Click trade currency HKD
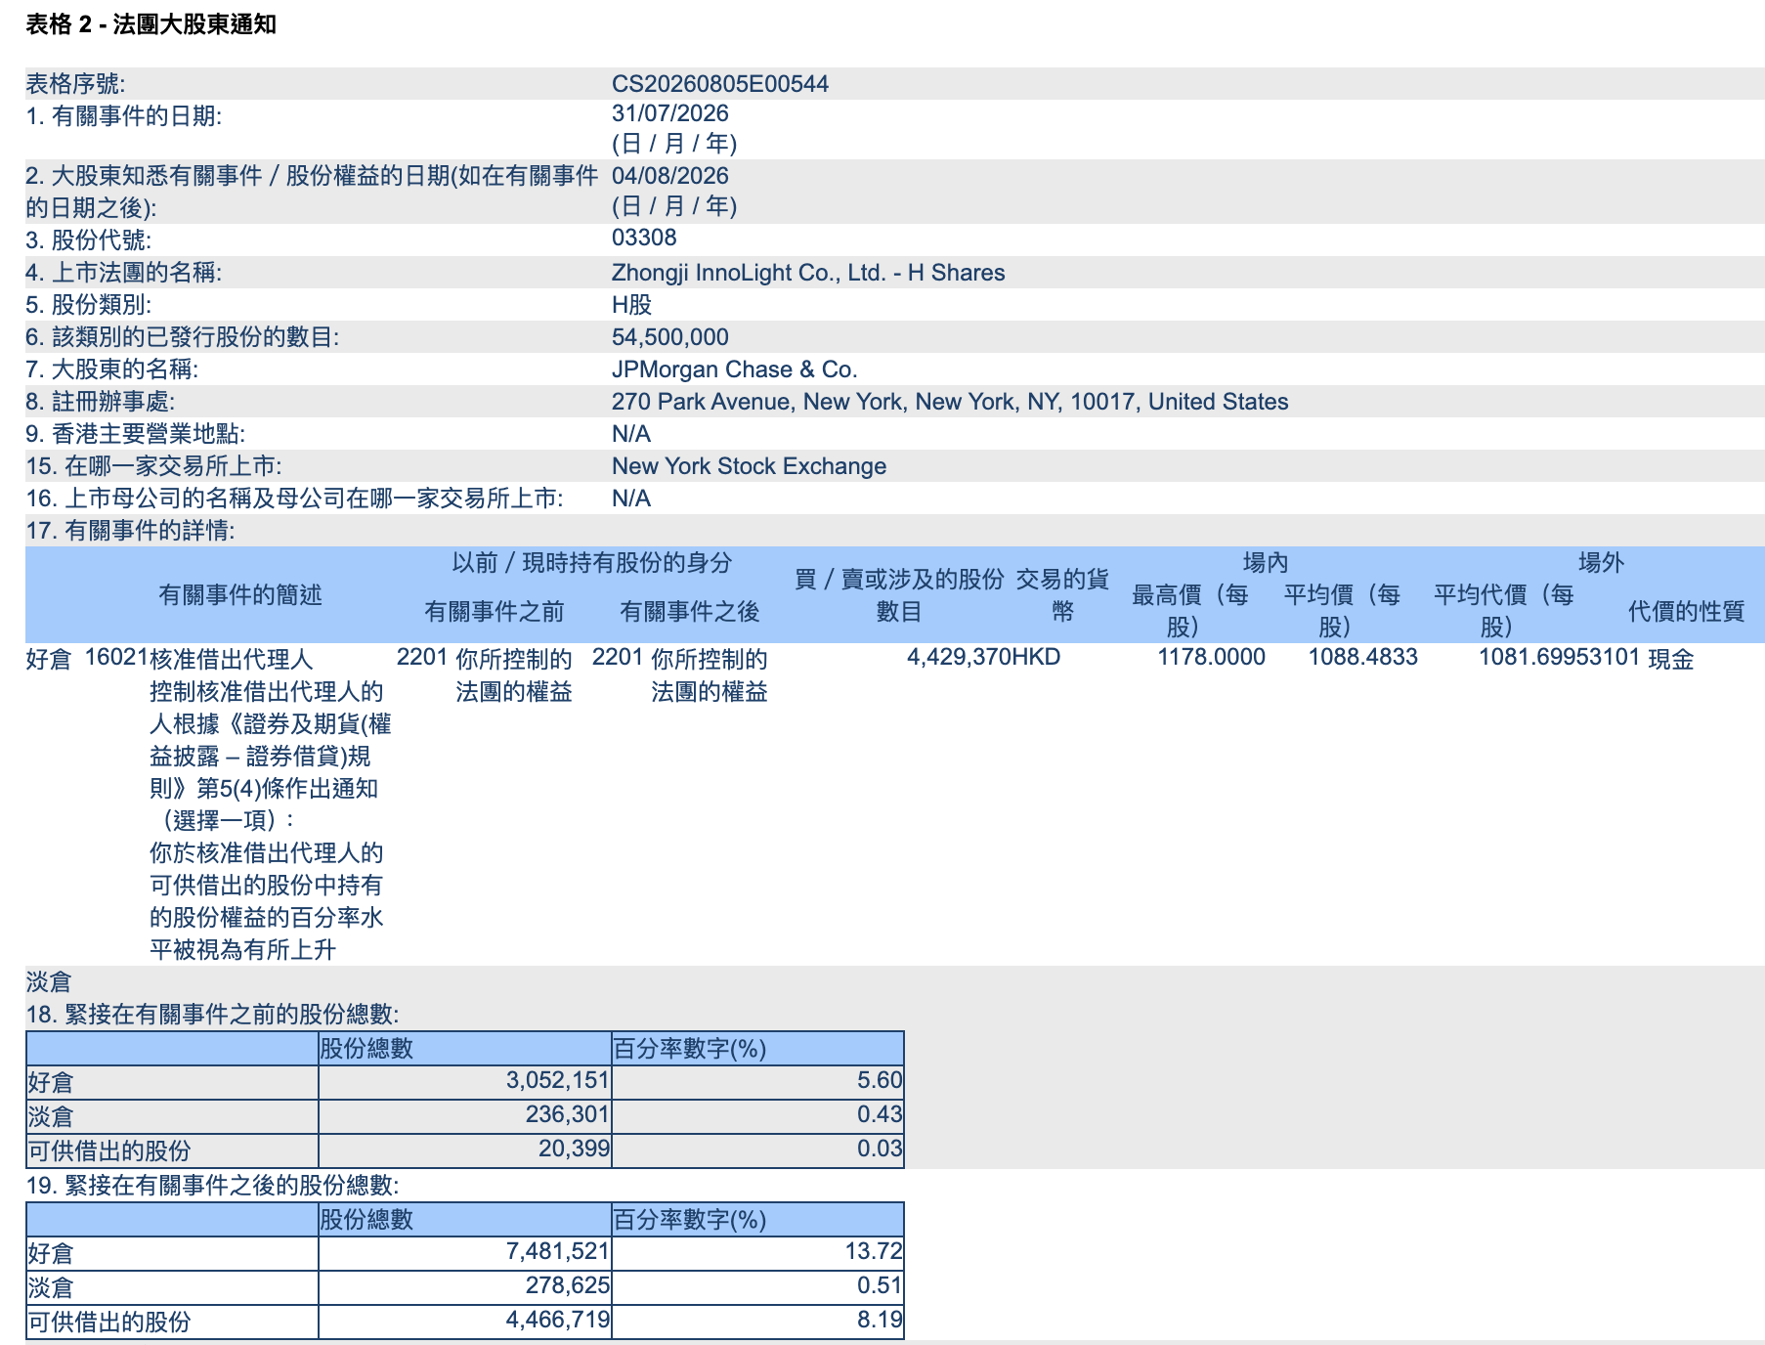Screen dimensions: 1765x1345 point(1036,657)
